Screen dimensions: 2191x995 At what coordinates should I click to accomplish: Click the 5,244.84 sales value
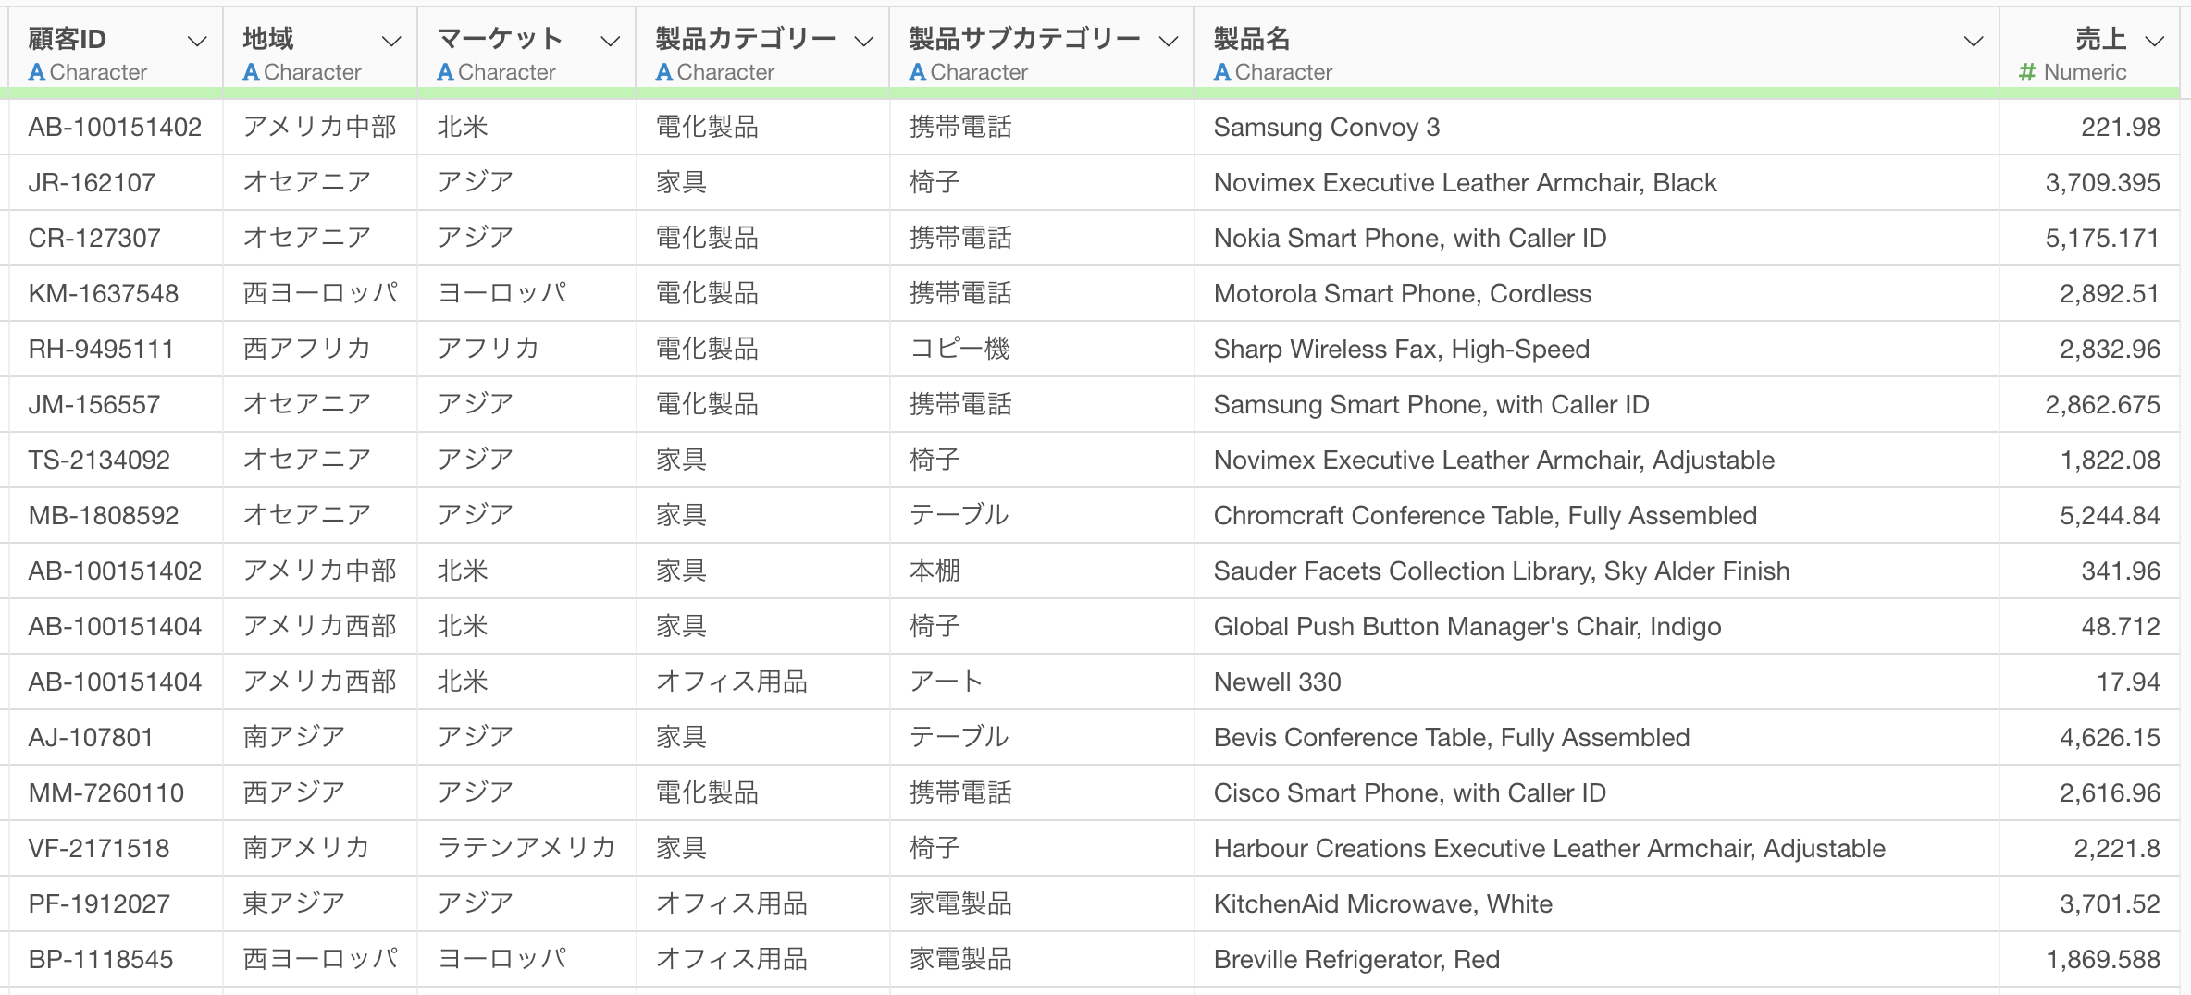click(2111, 515)
